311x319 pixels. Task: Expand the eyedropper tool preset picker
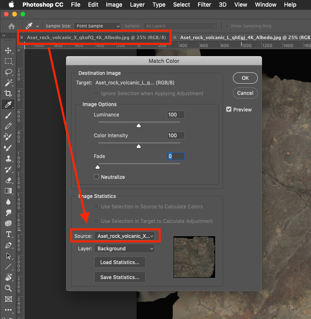(38, 26)
